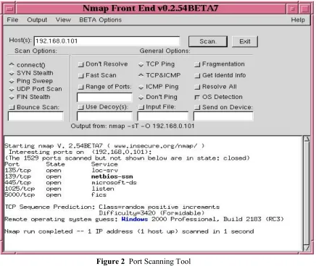316x266 pixels.
Task: Open the Help menu
Action: pos(298,20)
